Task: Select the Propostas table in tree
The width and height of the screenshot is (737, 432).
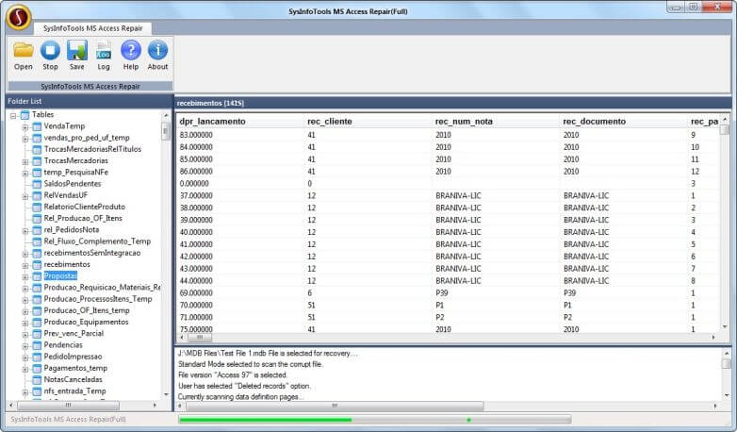Action: click(x=60, y=275)
